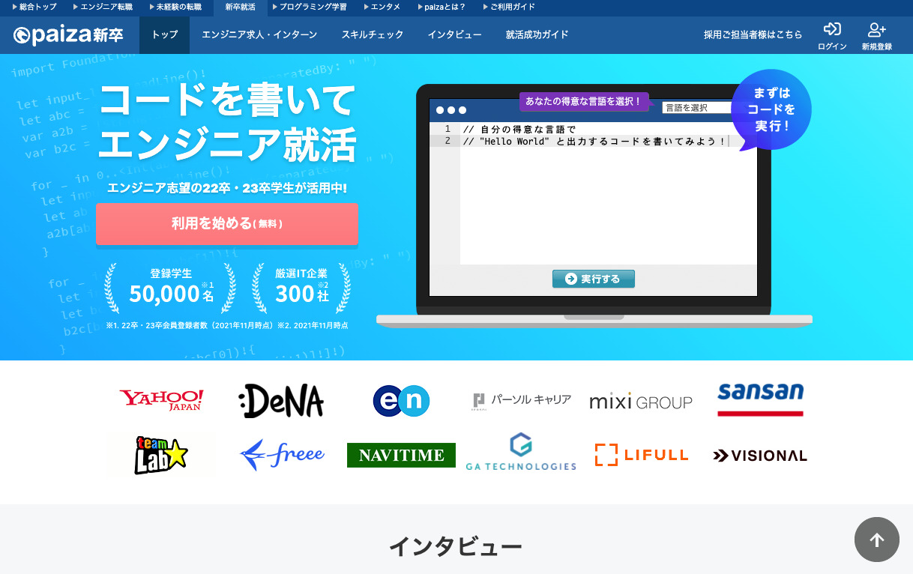Click the エンジニア志望の22卒・23卒学生が活用中! text
913x574 pixels.
pyautogui.click(x=227, y=188)
